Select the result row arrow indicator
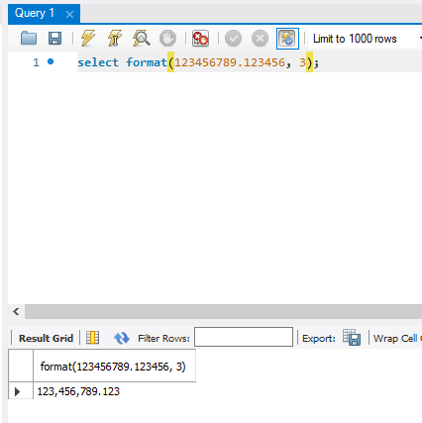This screenshot has height=423, width=422. [x=18, y=391]
